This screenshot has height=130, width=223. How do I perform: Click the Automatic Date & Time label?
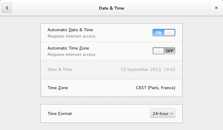(x=70, y=30)
